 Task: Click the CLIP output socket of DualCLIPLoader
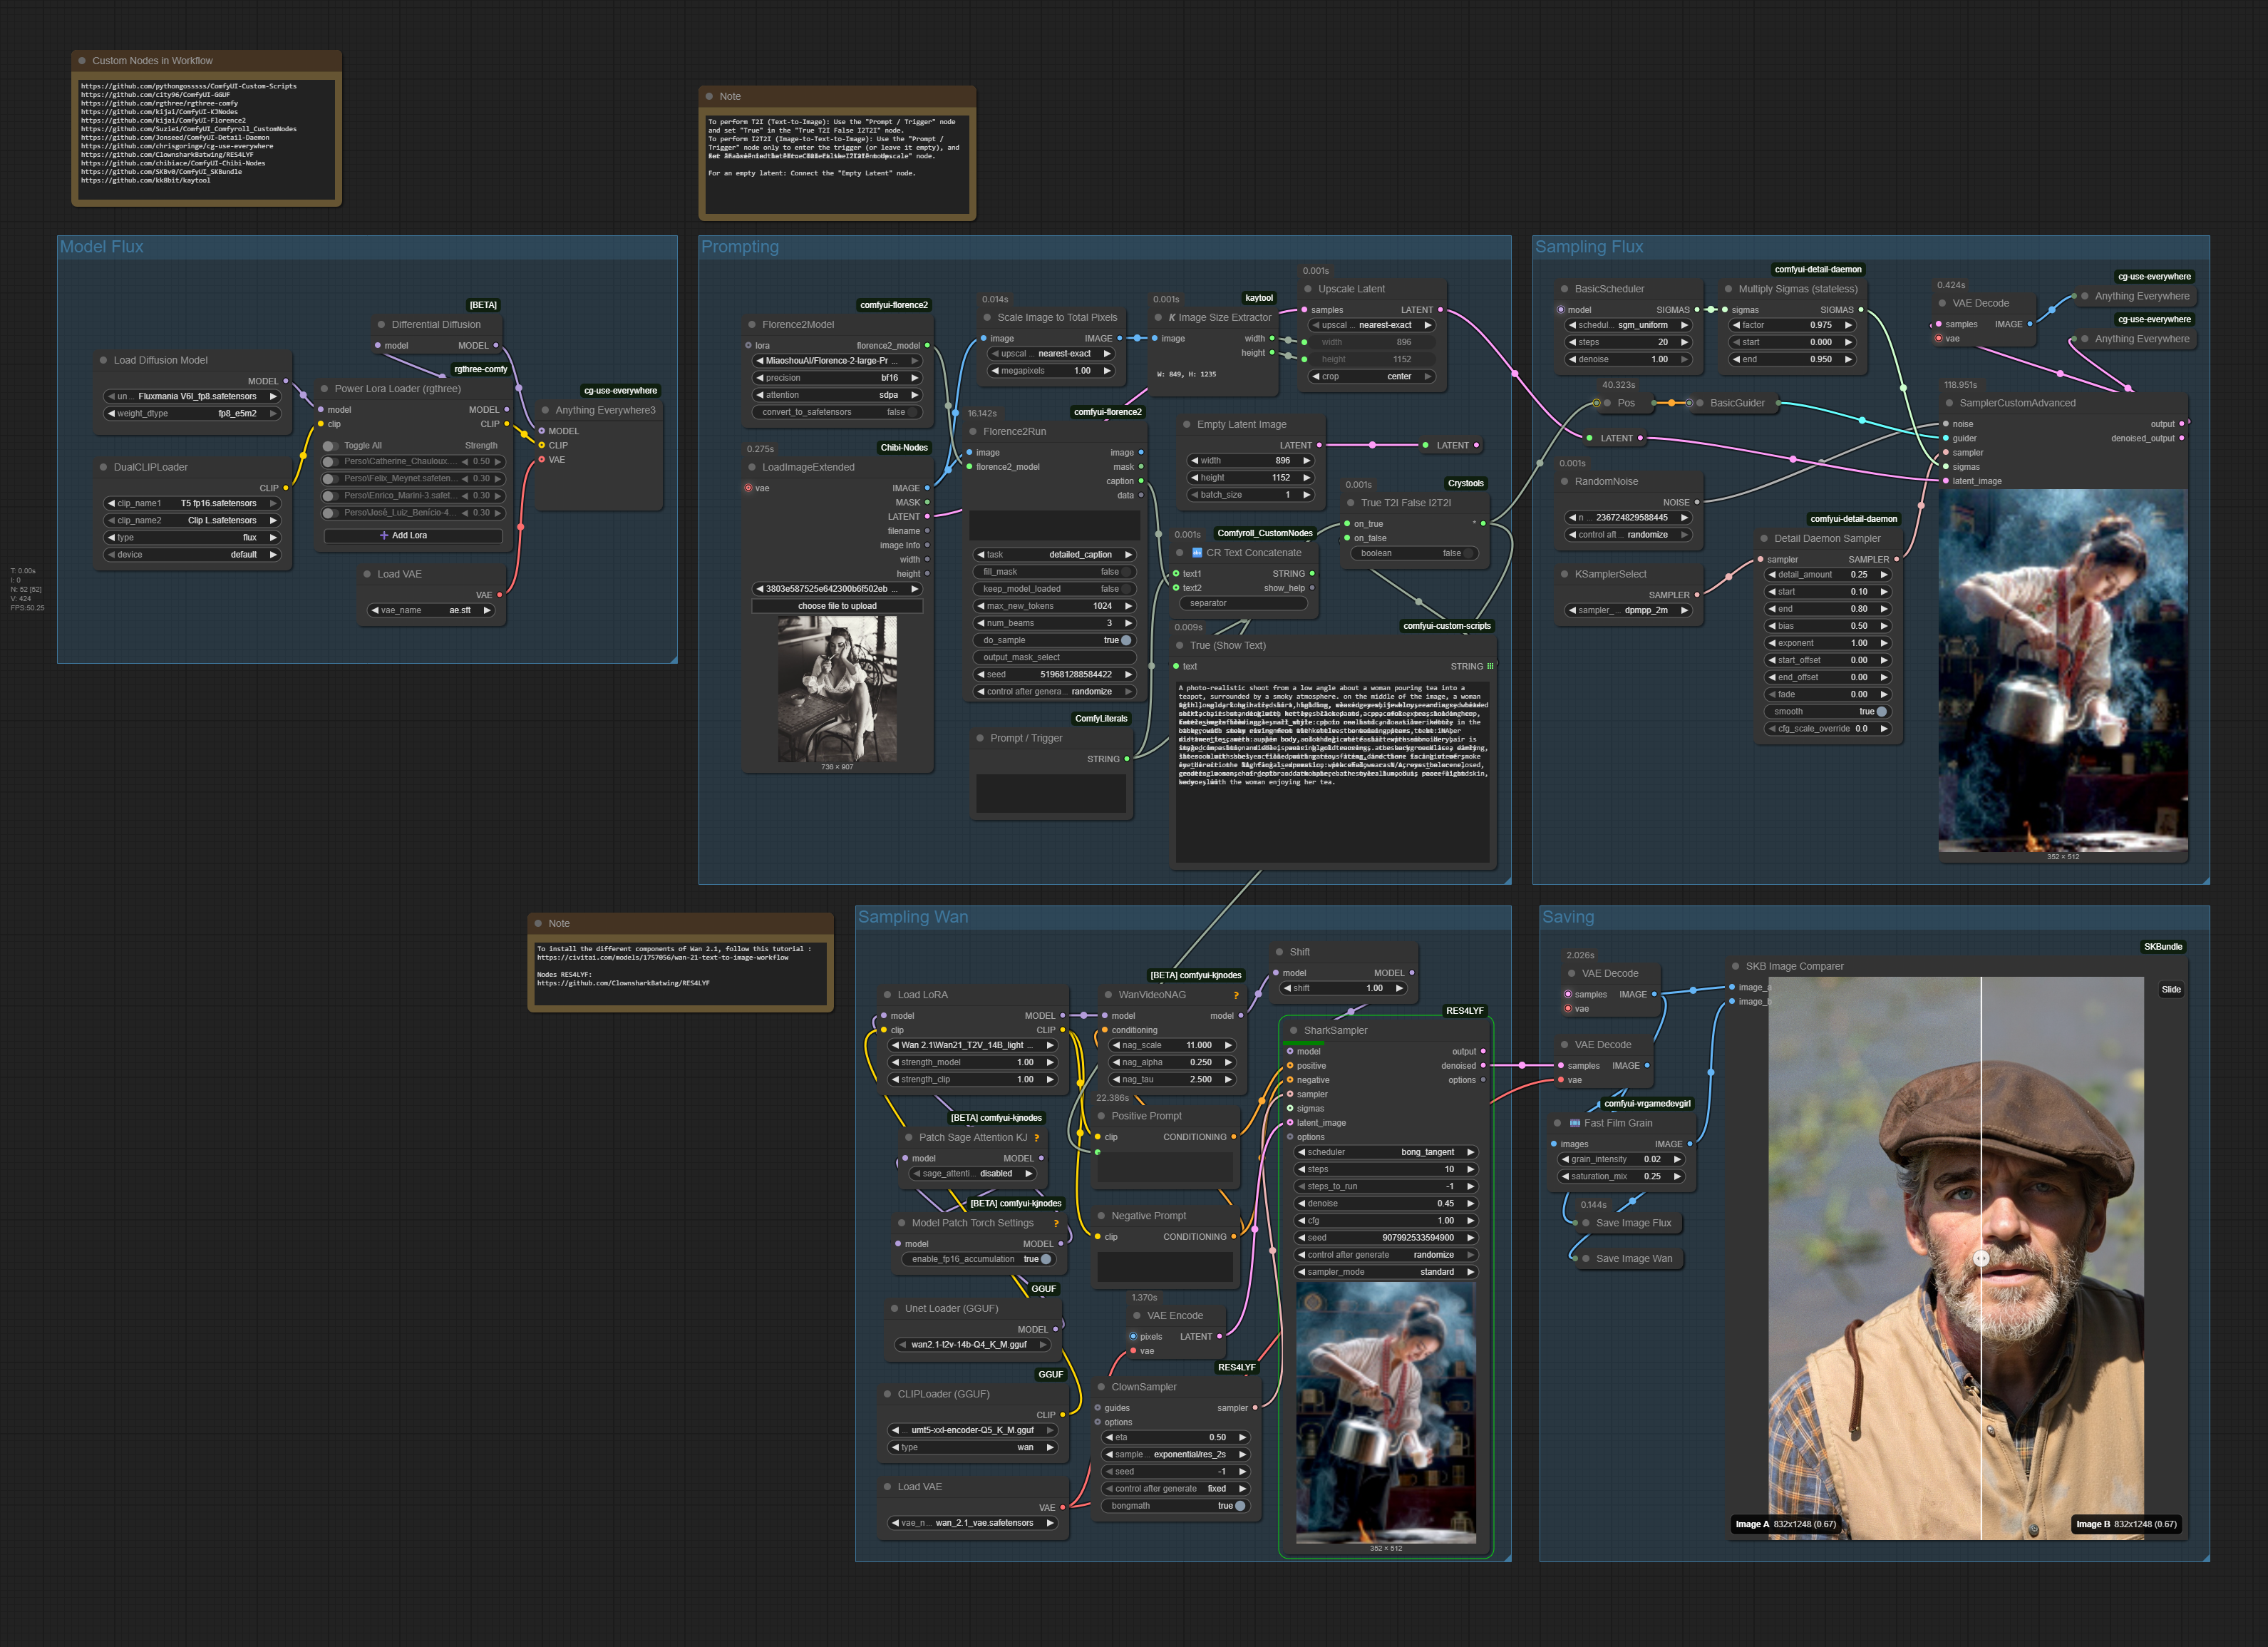[x=286, y=488]
